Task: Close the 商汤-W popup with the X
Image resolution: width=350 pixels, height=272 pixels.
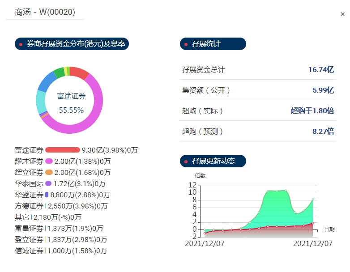Action: click(x=342, y=14)
